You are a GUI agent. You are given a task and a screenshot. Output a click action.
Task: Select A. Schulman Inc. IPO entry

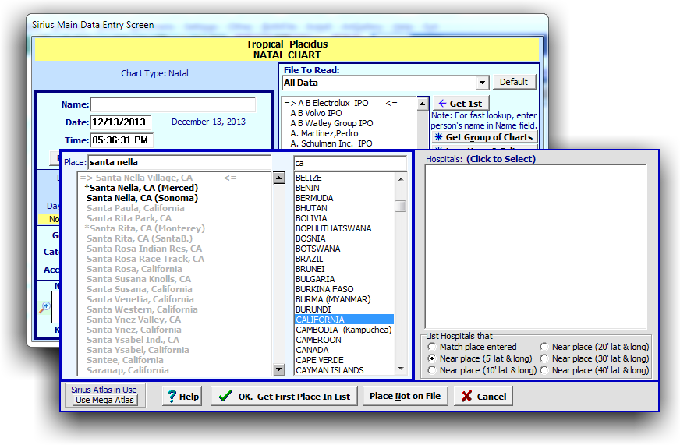(331, 143)
